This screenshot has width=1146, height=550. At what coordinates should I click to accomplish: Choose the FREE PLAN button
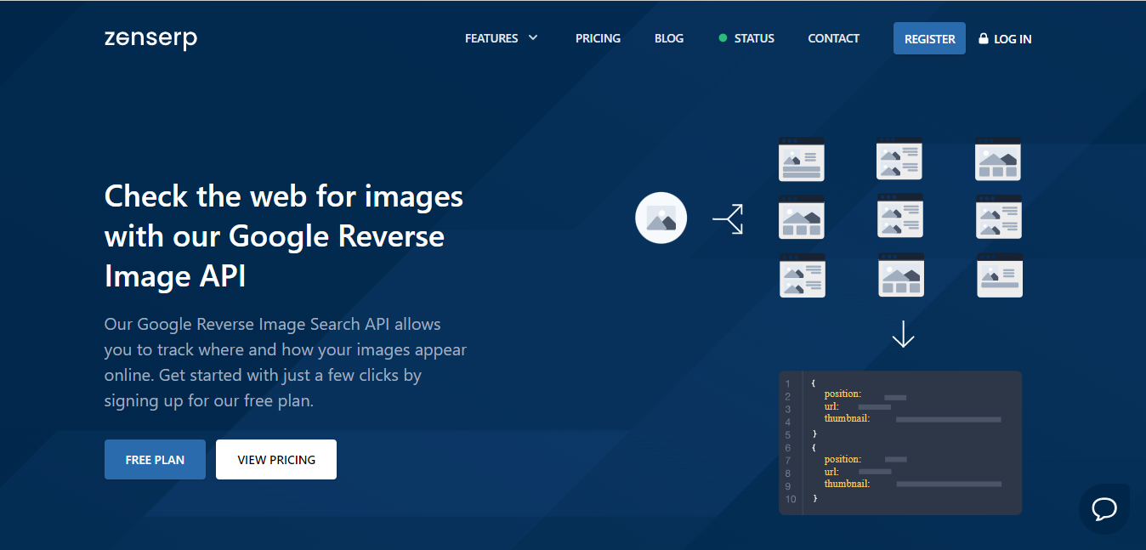(155, 459)
